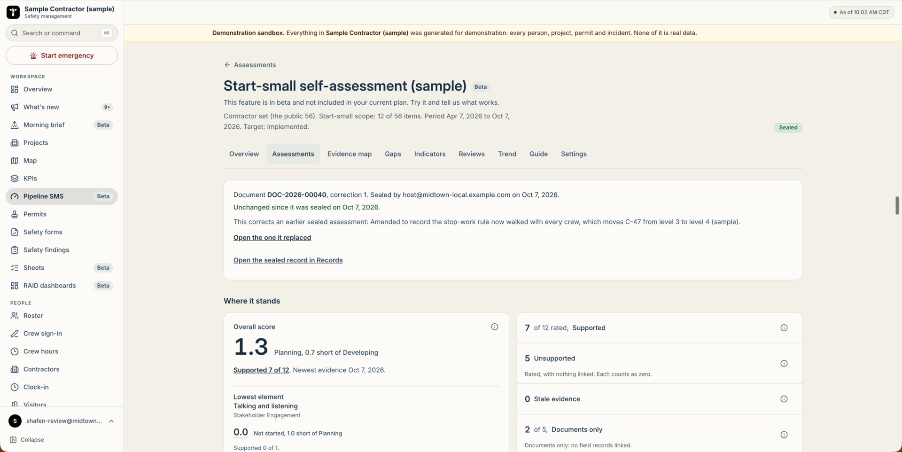This screenshot has width=902, height=452.
Task: Click the What's new megaphone icon
Action: (x=15, y=107)
